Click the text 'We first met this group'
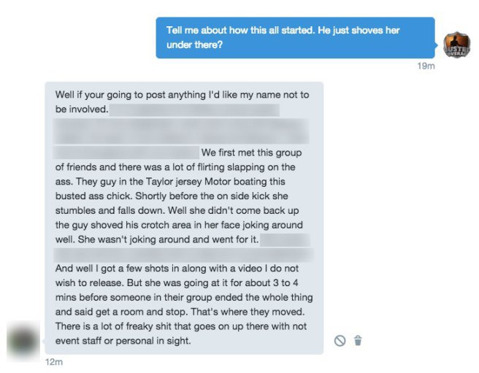The image size is (479, 373). (x=251, y=153)
